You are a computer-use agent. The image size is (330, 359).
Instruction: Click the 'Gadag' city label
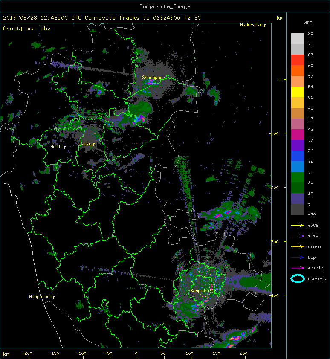(86, 144)
